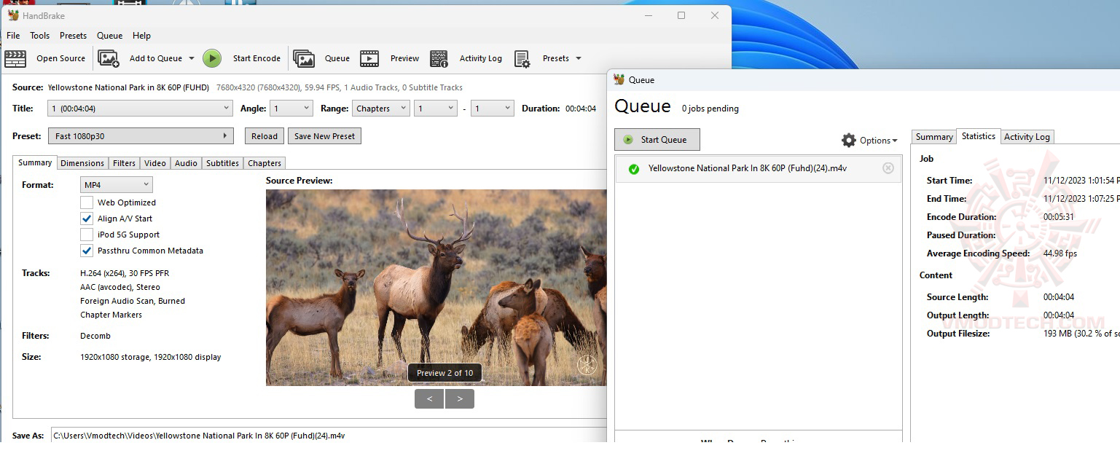Screen dimensions: 1120x472
Task: Open the Range Chapters dropdown
Action: (381, 109)
